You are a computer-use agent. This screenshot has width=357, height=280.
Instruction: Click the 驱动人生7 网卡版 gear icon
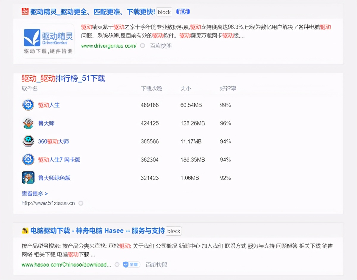tap(28, 160)
